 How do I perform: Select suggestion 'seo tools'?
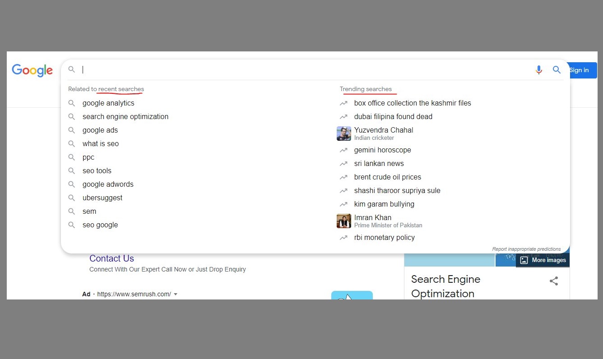click(x=97, y=170)
